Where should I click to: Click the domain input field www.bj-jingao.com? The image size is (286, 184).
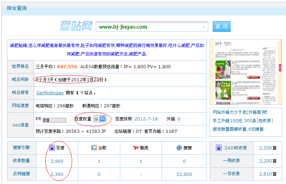(x=148, y=27)
